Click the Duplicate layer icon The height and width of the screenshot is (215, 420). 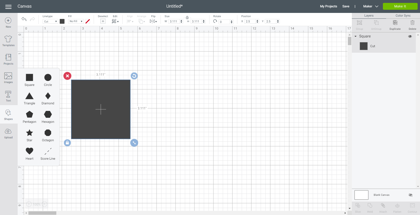(395, 25)
